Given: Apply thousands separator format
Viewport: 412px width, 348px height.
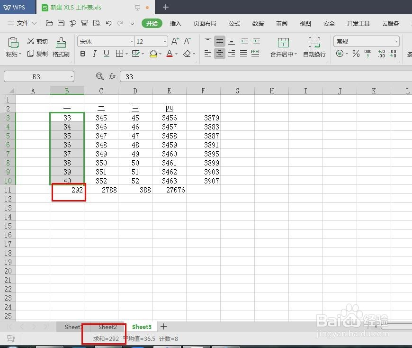Looking at the screenshot, I should [x=368, y=54].
